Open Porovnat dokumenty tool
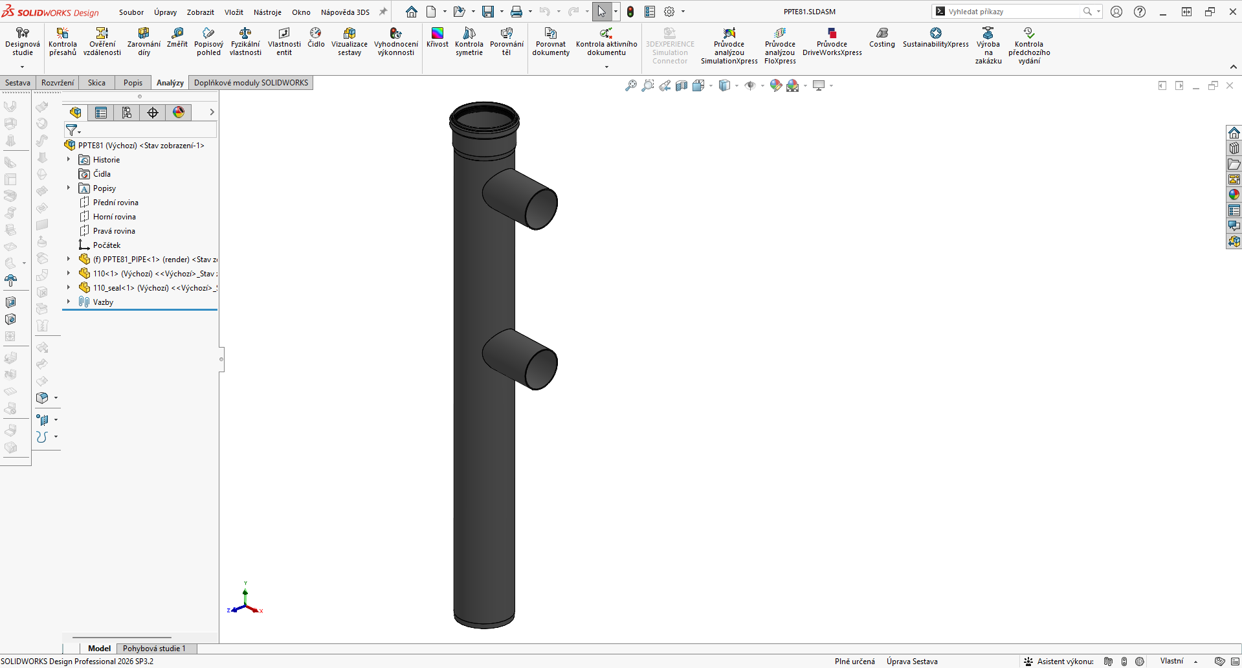Screen dimensions: 1242x668 click(x=551, y=42)
